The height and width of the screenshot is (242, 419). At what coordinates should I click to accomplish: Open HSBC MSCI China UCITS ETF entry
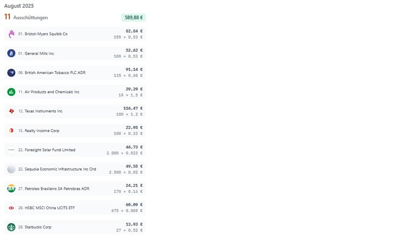point(51,208)
